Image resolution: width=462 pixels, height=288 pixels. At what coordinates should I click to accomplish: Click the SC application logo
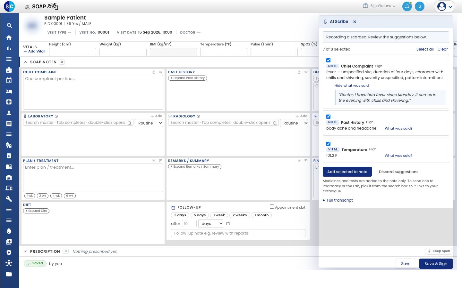(10, 6)
